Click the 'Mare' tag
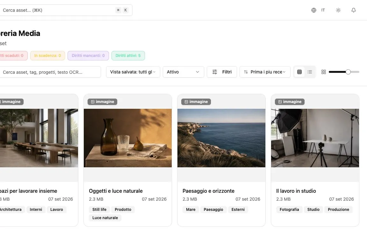Viewport: 367px width, 229px height. click(191, 209)
